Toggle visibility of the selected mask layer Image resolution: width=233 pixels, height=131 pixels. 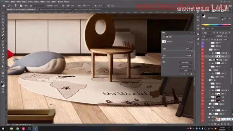coord(203,56)
